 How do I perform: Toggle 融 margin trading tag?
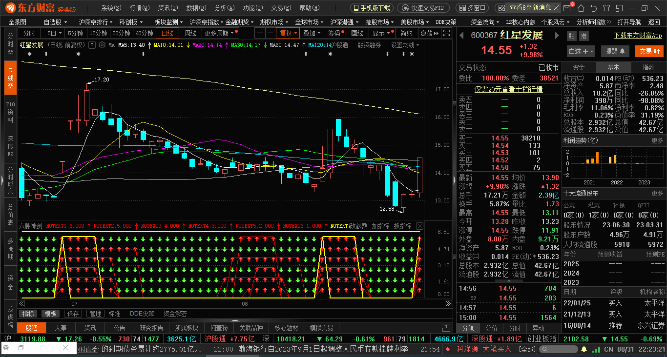pos(571,36)
